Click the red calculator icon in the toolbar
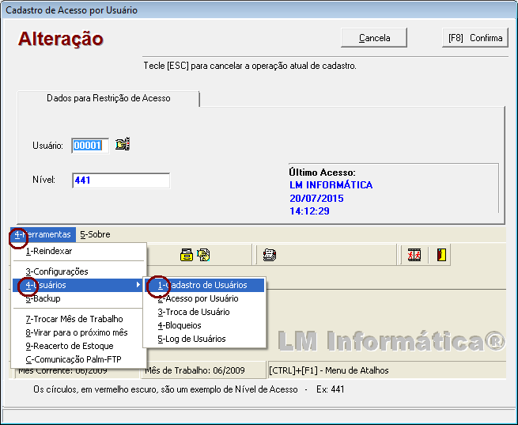518x425 pixels. 414,254
